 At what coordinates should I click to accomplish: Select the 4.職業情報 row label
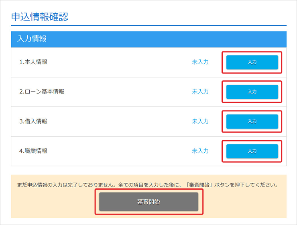tap(33, 151)
